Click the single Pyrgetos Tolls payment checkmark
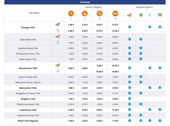Screen dimensions: 170x126 [x=130, y=99]
